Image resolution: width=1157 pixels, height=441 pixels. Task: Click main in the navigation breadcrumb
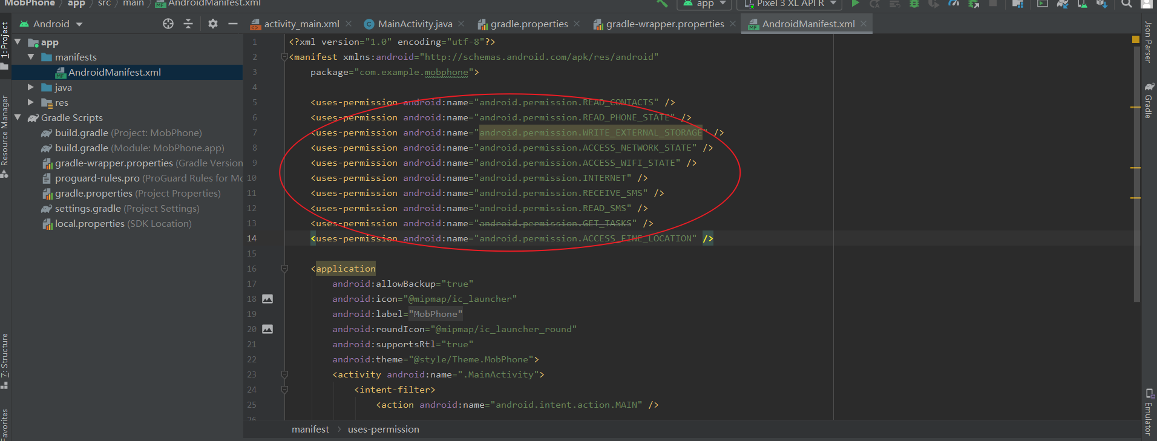click(133, 3)
